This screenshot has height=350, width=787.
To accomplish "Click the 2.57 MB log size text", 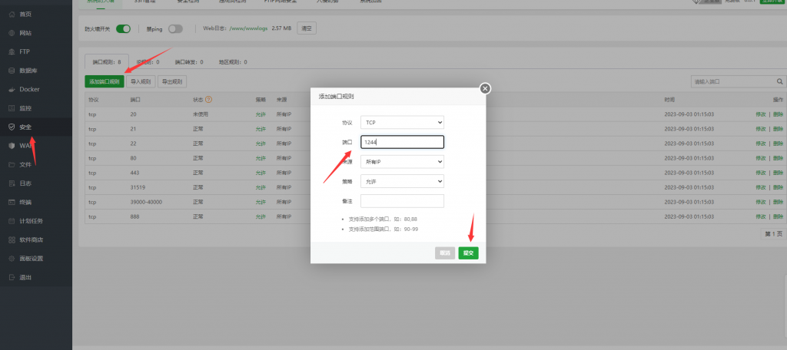I will click(281, 29).
